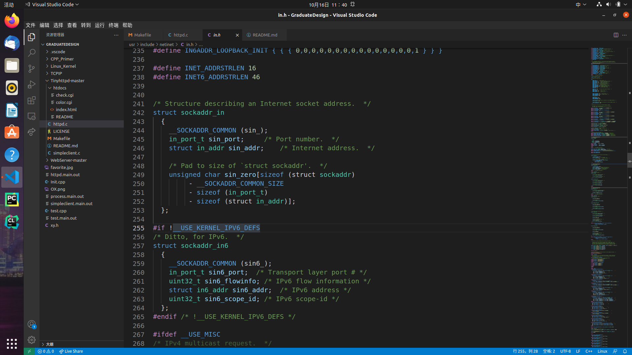
Task: Click the C++ language mode button
Action: tap(589, 351)
